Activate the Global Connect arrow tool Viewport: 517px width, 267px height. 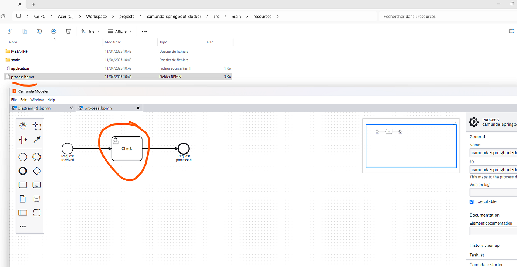point(37,140)
